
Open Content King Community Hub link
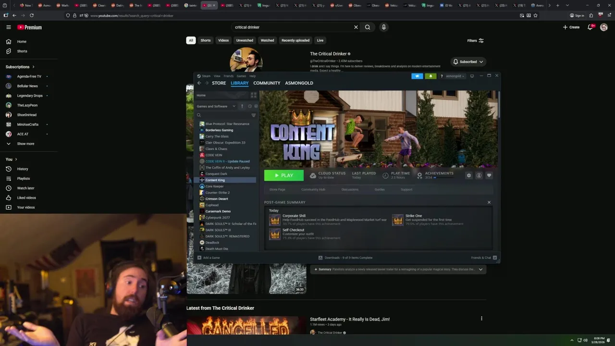[313, 189]
